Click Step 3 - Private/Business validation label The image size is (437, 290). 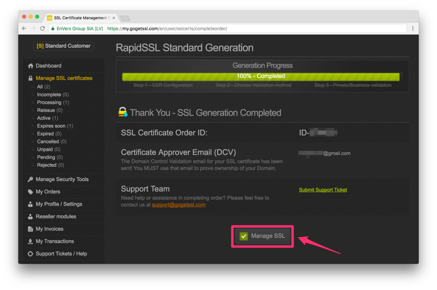(x=353, y=85)
